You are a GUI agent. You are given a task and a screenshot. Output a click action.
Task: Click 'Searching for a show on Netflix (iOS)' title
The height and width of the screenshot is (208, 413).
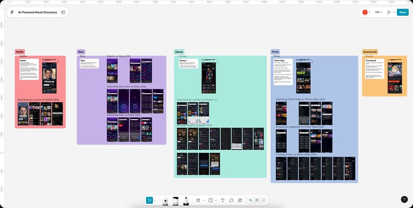(38, 100)
